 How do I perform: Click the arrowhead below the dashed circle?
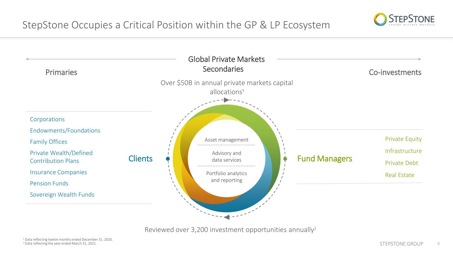pos(227,217)
